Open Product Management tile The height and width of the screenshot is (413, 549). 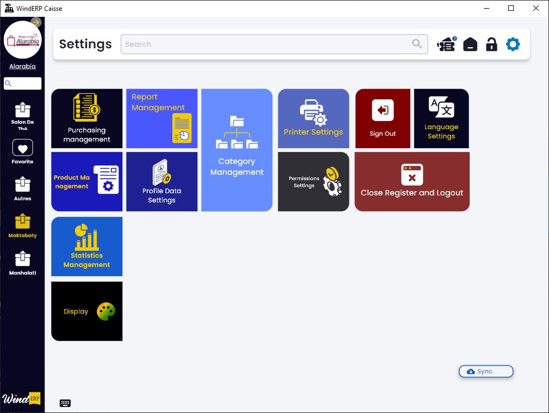click(87, 181)
